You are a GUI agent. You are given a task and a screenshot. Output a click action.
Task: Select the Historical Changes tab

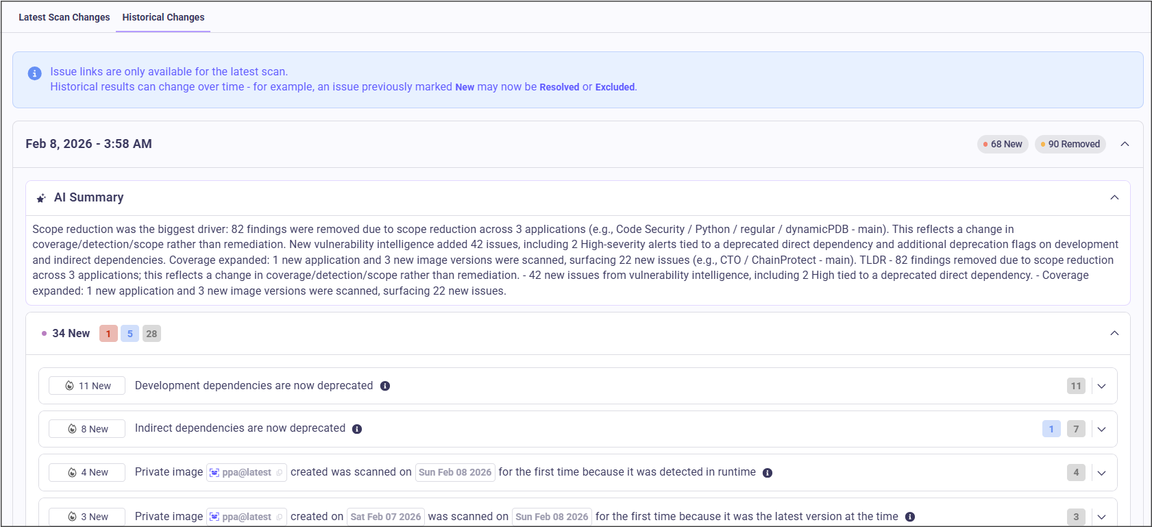[163, 17]
